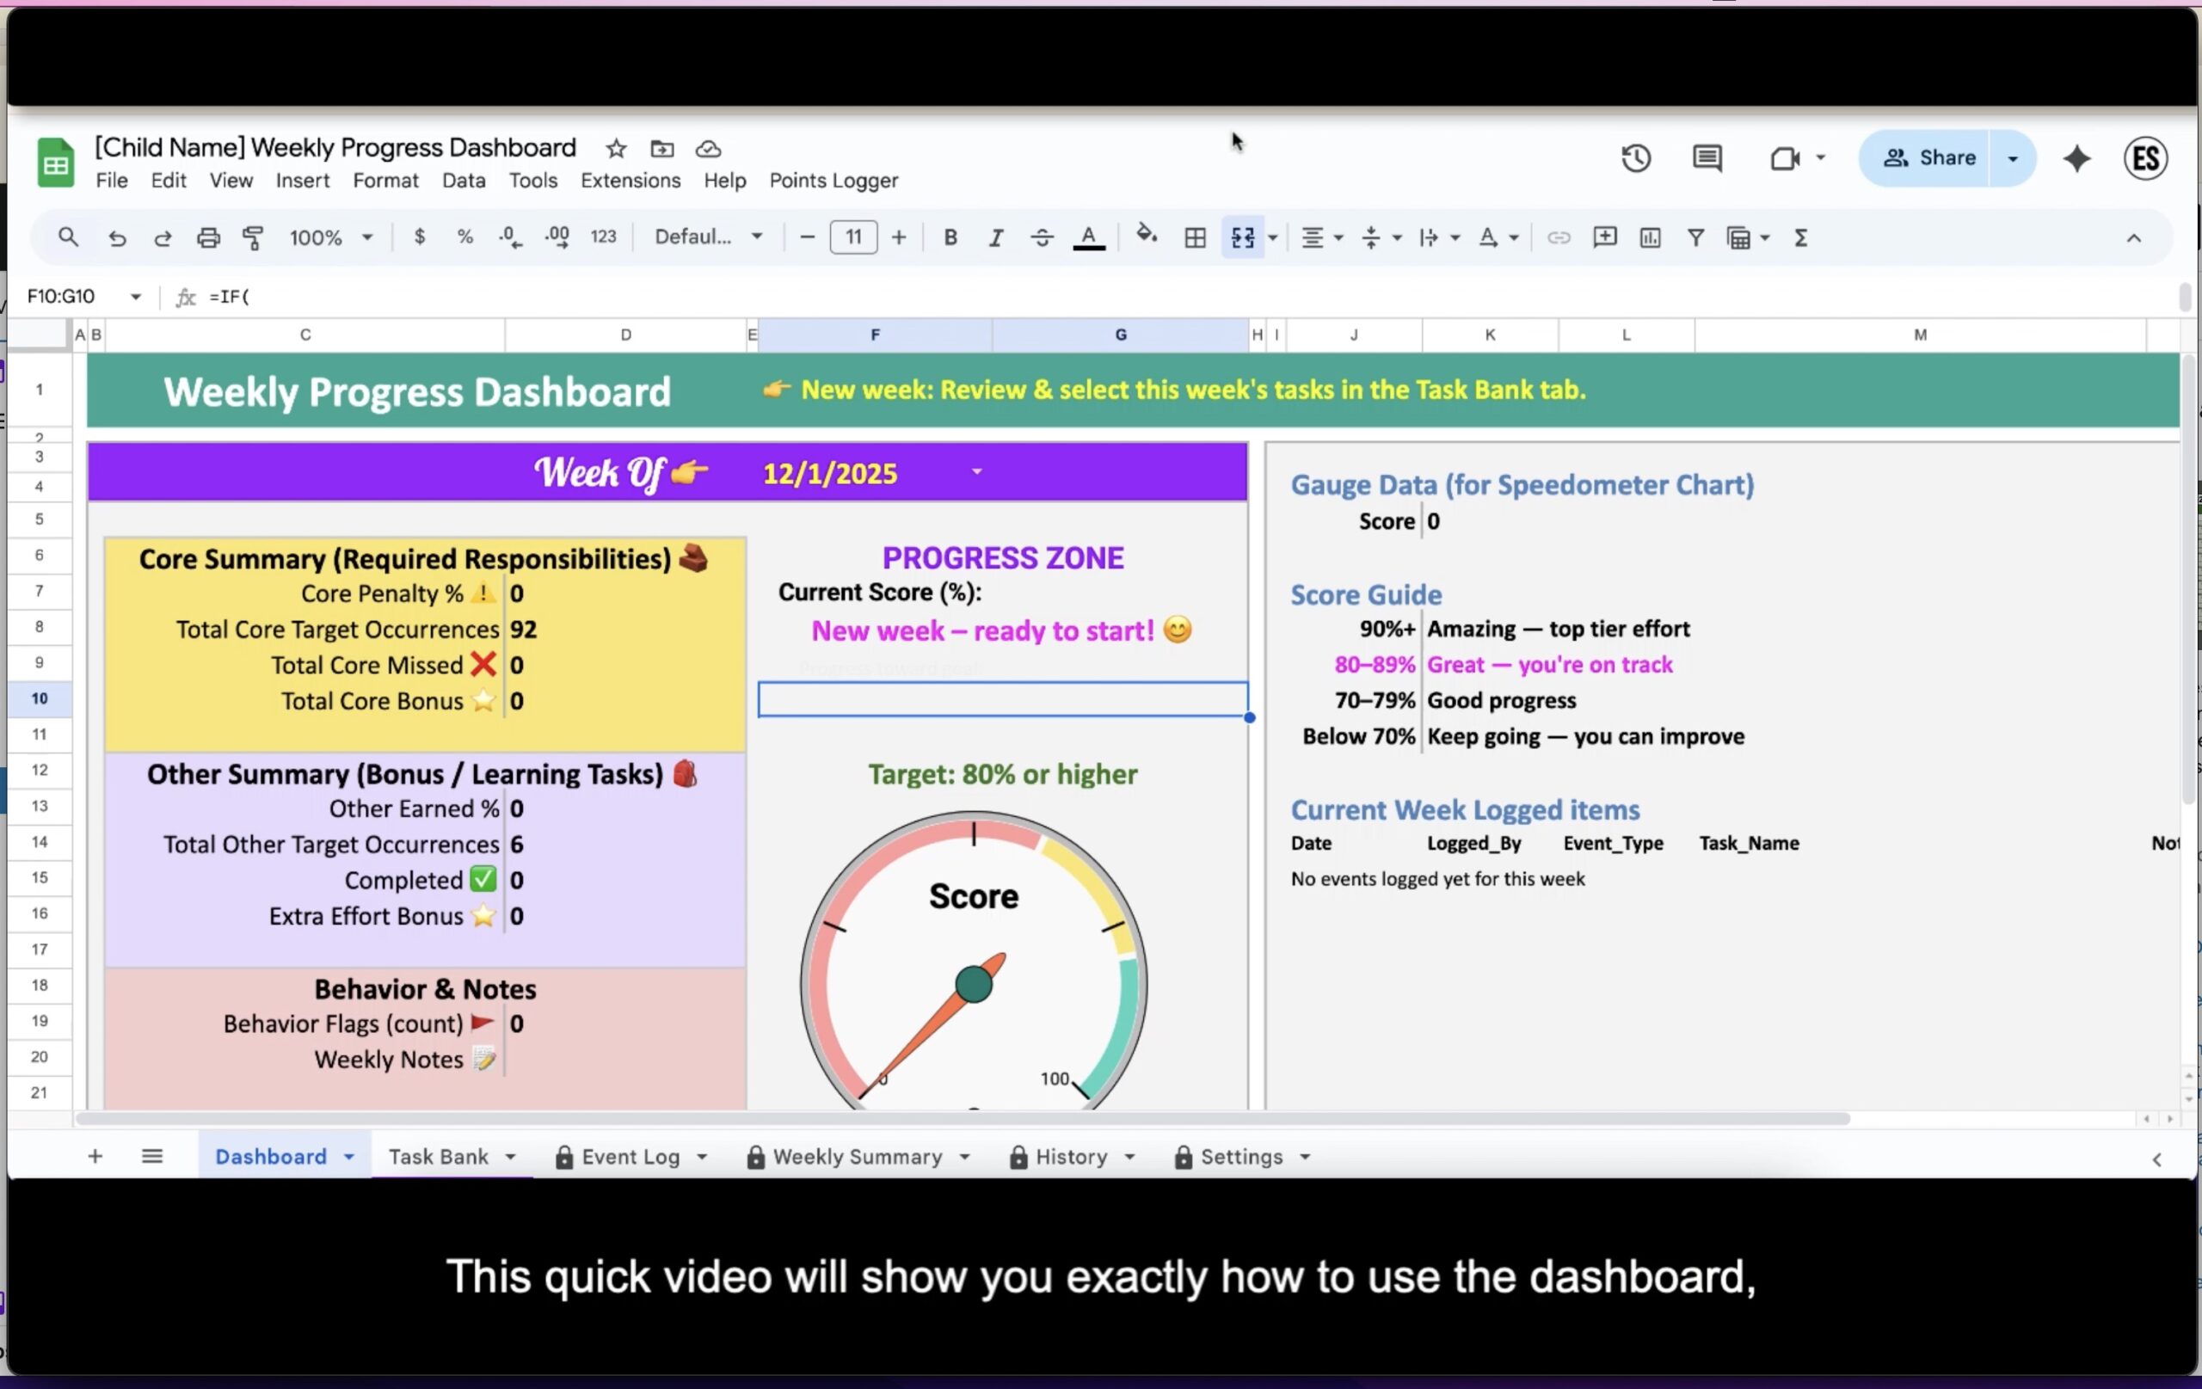The width and height of the screenshot is (2202, 1389).
Task: Open the Points Logger menu
Action: point(833,180)
